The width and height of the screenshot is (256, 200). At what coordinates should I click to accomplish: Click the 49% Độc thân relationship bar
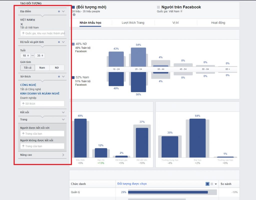click(x=80, y=138)
